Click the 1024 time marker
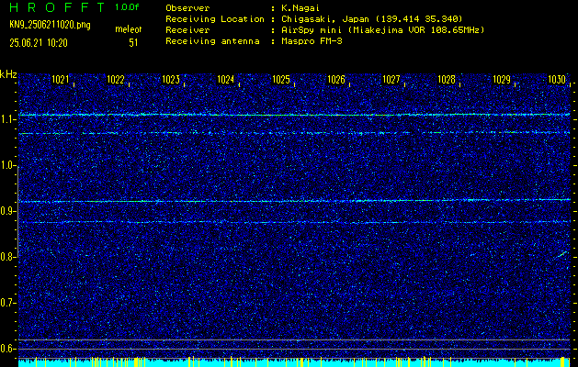Screen dimensions: 578x367 [x=226, y=80]
